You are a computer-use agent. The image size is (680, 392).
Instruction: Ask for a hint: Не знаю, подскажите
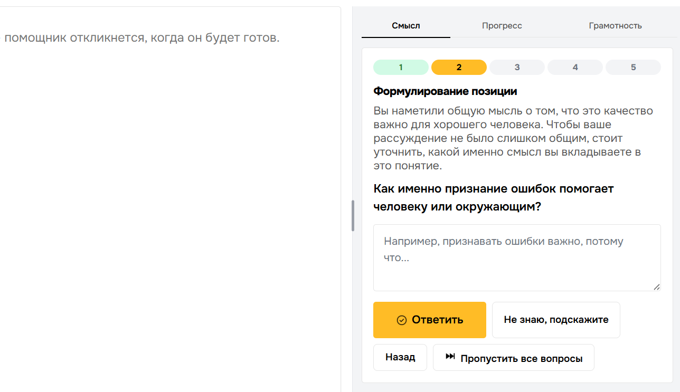[556, 320]
